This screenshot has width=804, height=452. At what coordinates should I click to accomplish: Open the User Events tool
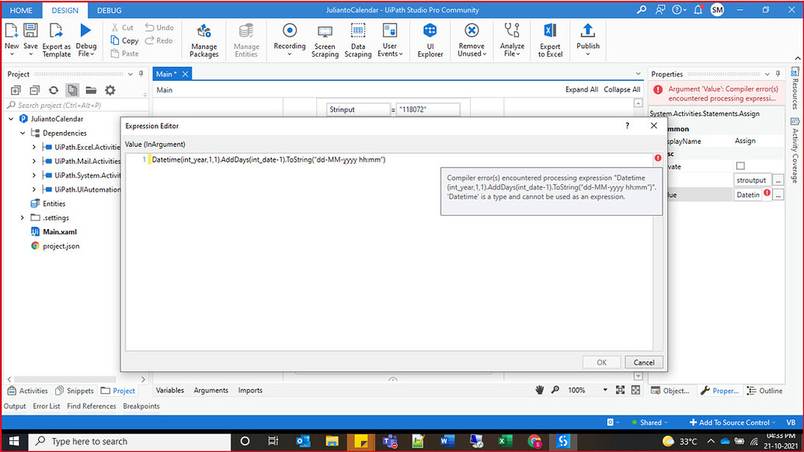[x=390, y=40]
